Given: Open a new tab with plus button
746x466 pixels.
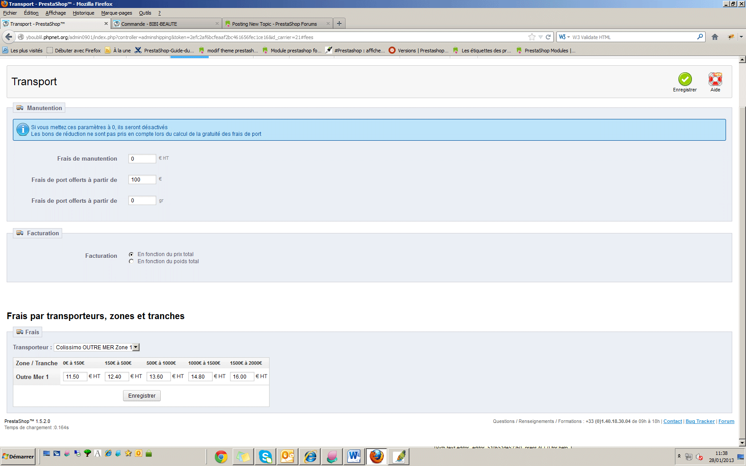Looking at the screenshot, I should point(339,24).
